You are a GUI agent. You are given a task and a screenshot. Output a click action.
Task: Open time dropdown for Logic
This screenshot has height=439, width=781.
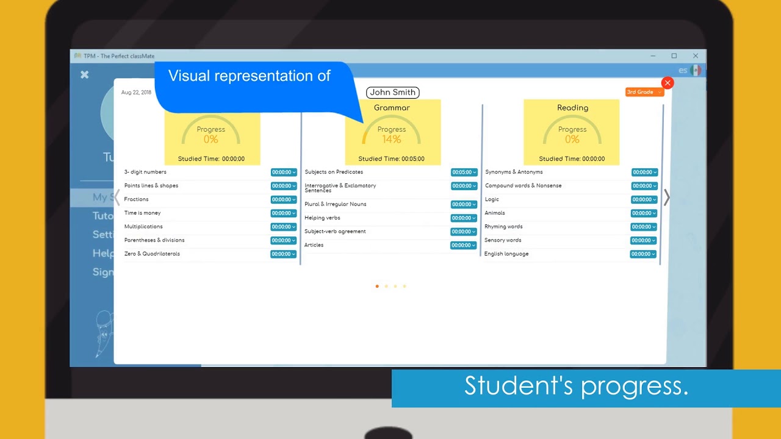644,199
